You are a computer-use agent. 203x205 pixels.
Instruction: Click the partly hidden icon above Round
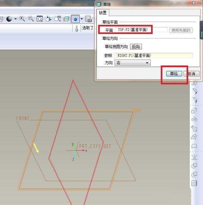click(194, 83)
